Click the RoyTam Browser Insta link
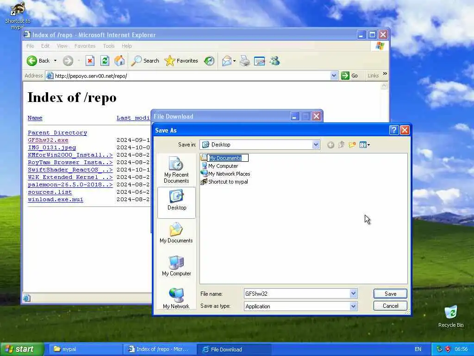474x356 pixels. click(x=70, y=162)
